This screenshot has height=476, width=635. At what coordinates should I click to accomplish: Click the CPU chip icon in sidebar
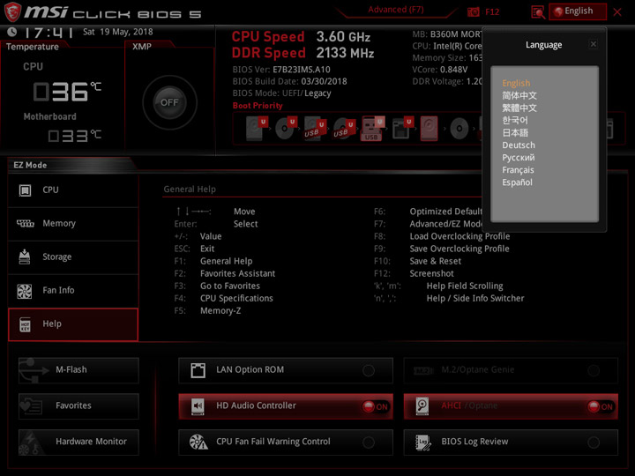click(x=25, y=190)
